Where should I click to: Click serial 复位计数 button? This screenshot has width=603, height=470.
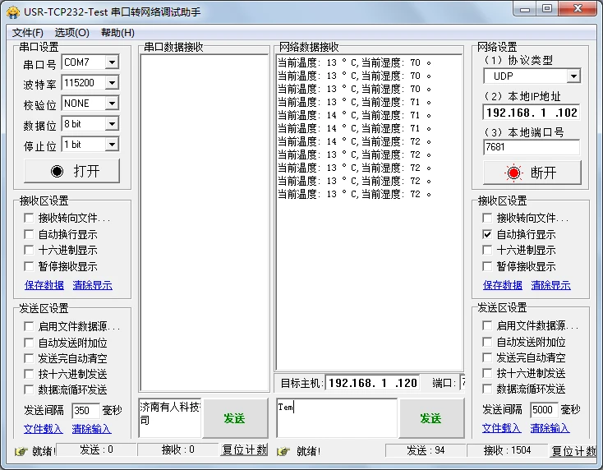tap(244, 449)
